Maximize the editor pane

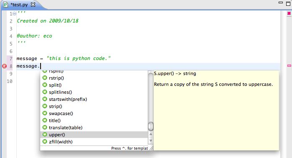pyautogui.click(x=288, y=3)
